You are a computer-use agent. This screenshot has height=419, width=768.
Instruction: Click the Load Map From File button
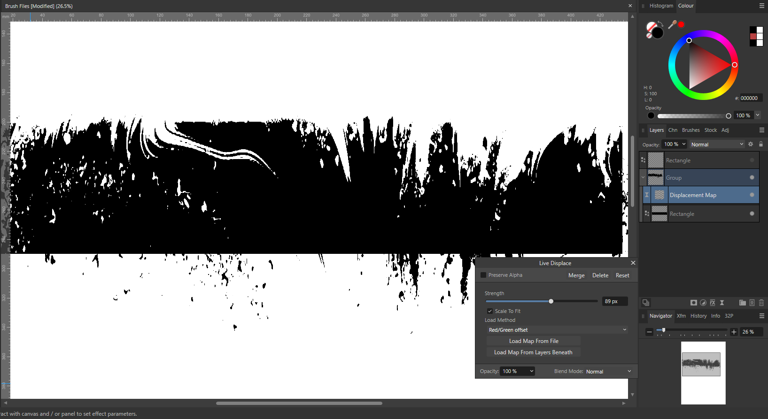click(534, 341)
